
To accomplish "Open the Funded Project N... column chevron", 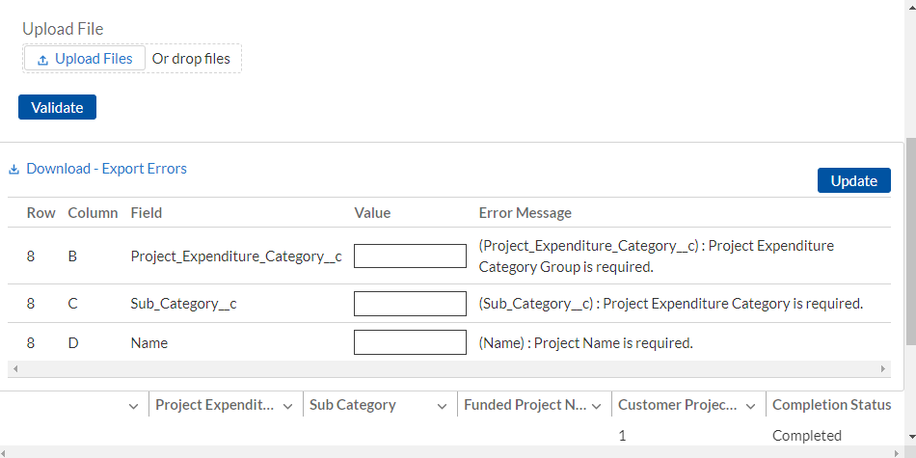I will (596, 406).
